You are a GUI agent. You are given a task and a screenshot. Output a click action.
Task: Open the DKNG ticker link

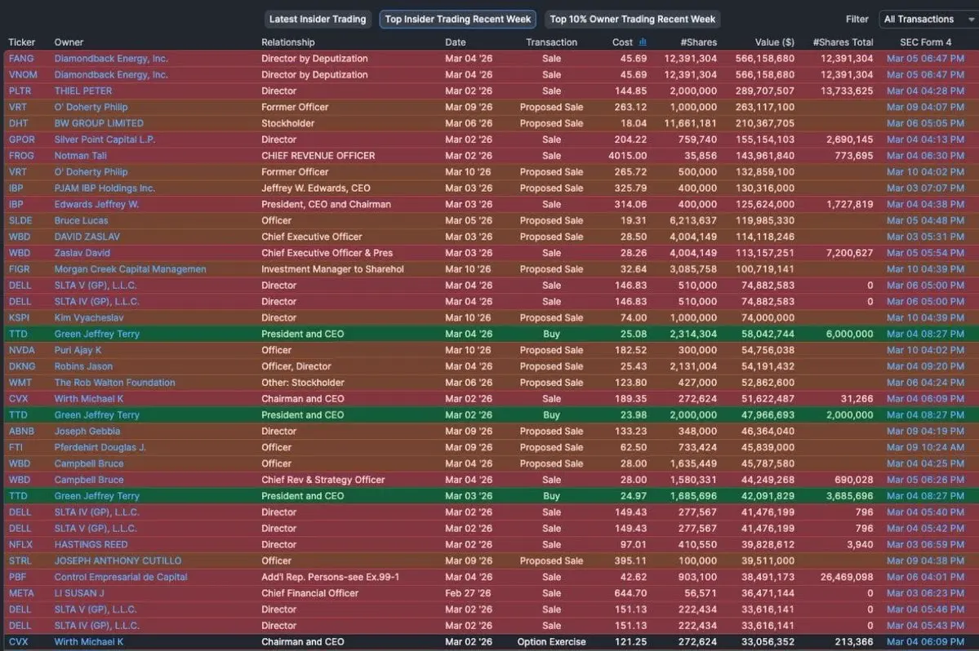tap(22, 366)
